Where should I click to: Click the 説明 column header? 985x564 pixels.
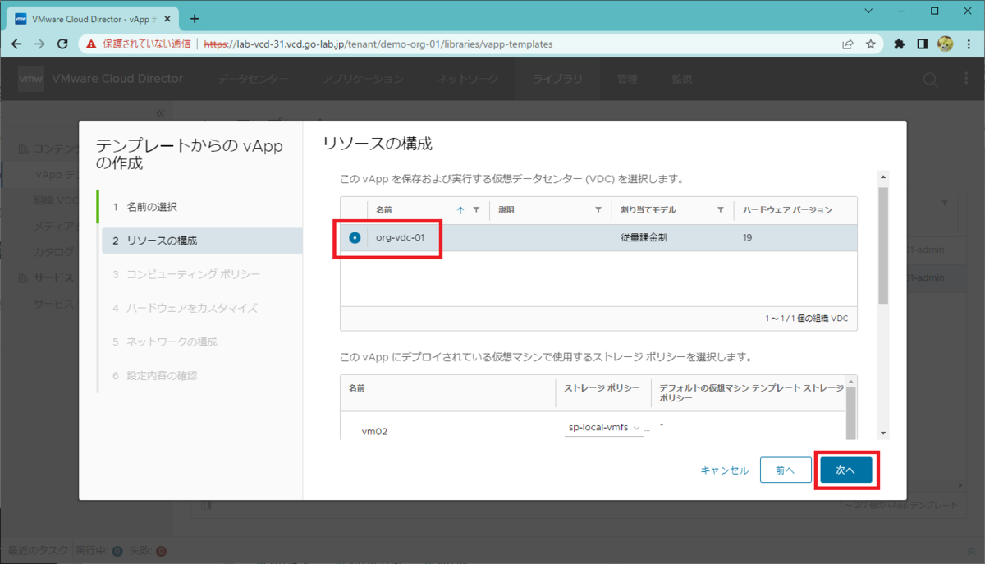pos(506,210)
